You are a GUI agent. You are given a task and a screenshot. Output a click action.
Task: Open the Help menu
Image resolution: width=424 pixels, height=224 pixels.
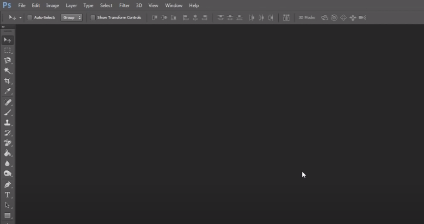point(194,6)
